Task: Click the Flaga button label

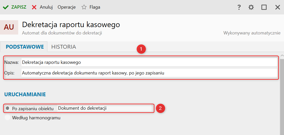Action: (95, 7)
